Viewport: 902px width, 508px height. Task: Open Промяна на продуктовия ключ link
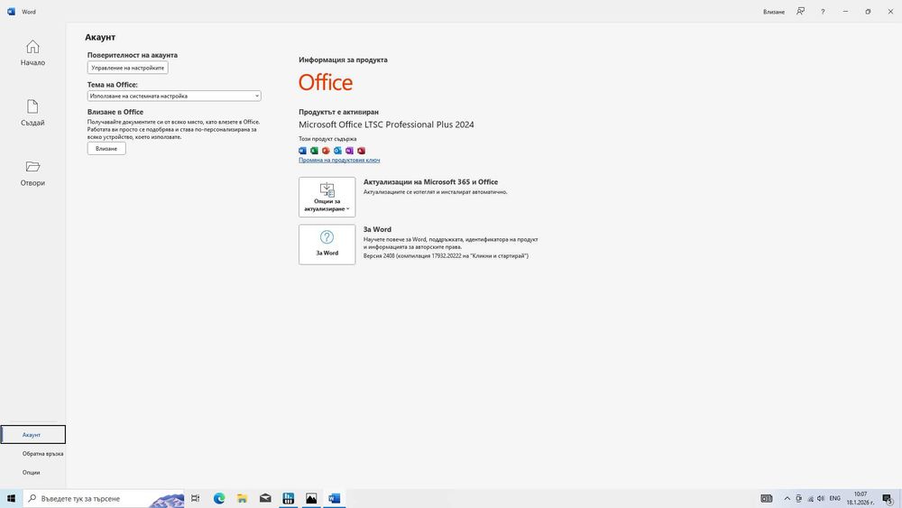click(x=339, y=160)
